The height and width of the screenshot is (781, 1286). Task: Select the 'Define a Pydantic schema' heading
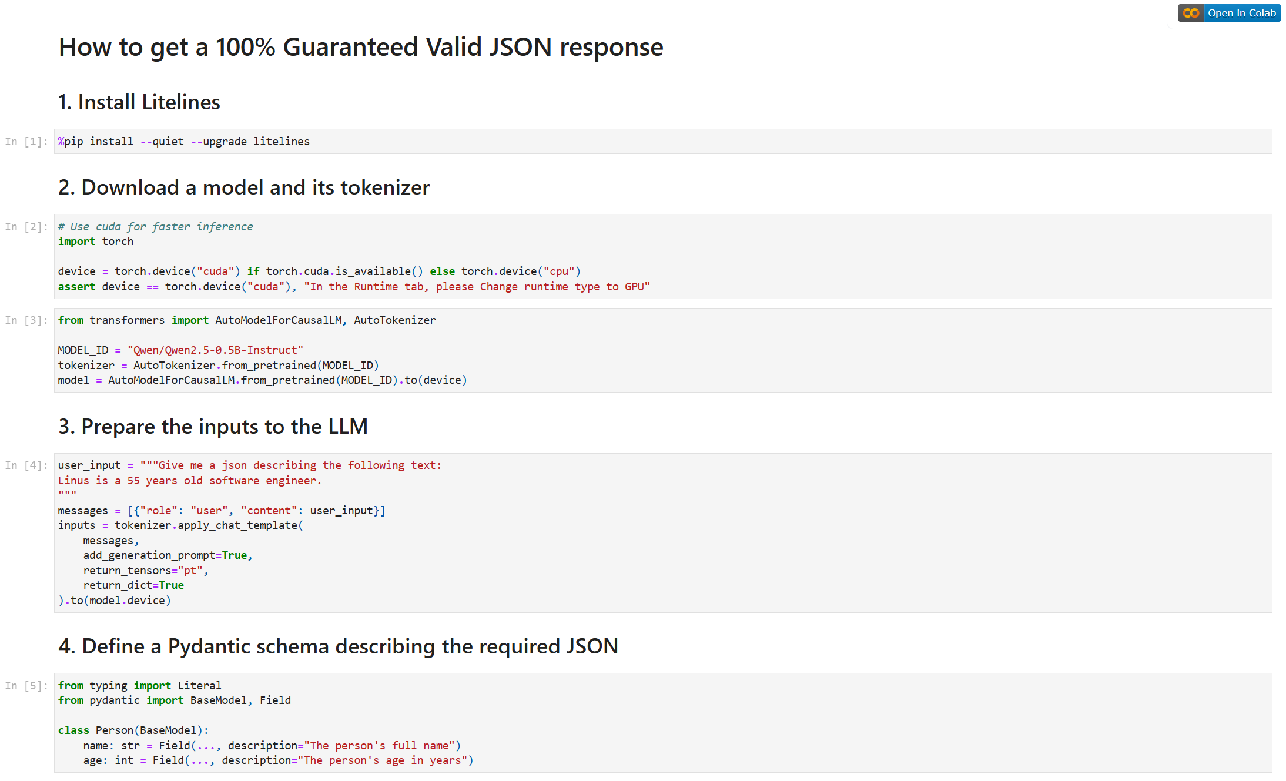coord(338,646)
